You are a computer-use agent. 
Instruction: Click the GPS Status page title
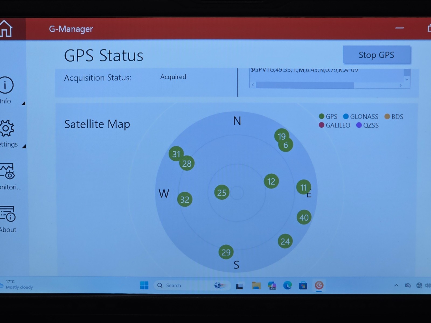[x=103, y=55]
